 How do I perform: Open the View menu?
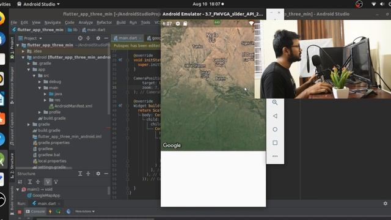click(x=36, y=23)
